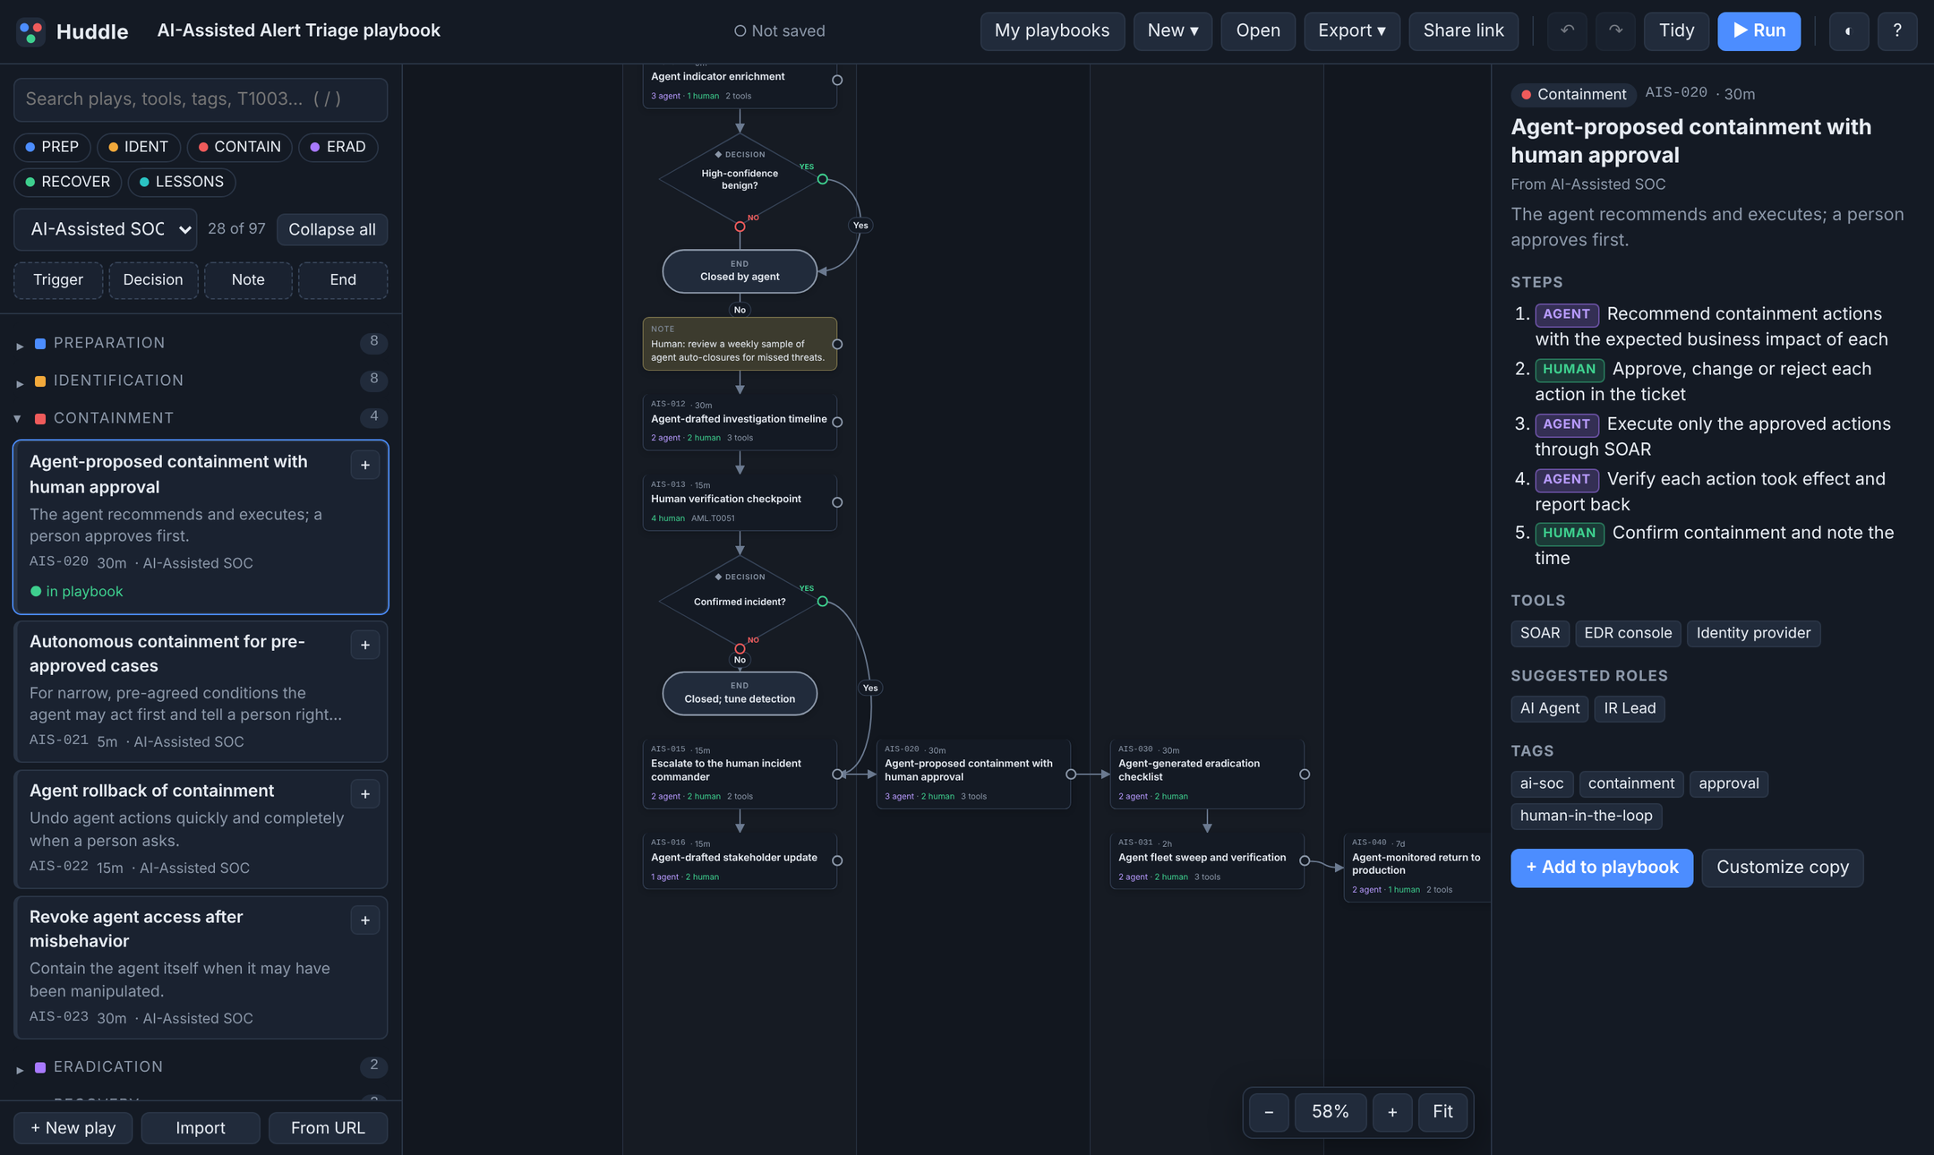Click Add to playbook button
Viewport: 1934px width, 1155px height.
[x=1602, y=868]
